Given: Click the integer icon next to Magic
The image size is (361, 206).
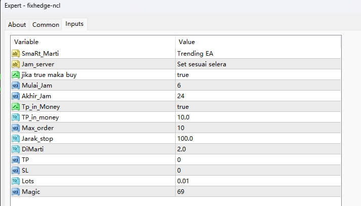Looking at the screenshot, I should point(15,192).
